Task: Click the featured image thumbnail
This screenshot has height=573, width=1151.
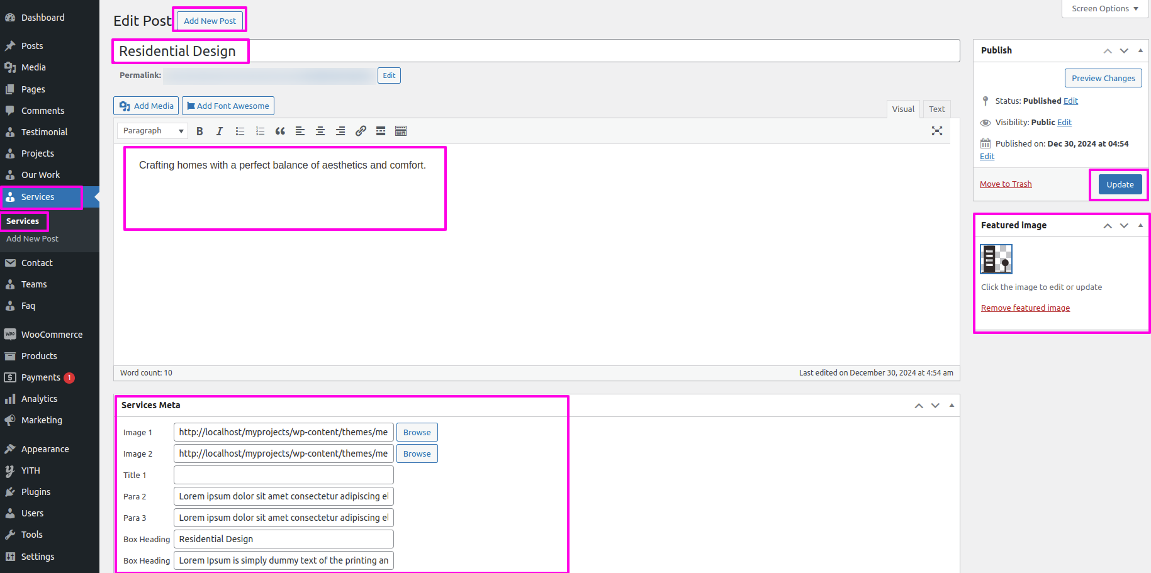Action: point(996,259)
